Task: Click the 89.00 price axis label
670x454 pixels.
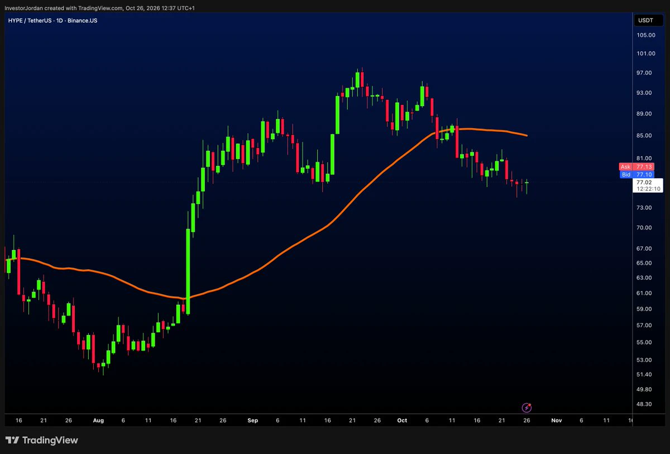Action: [644, 113]
